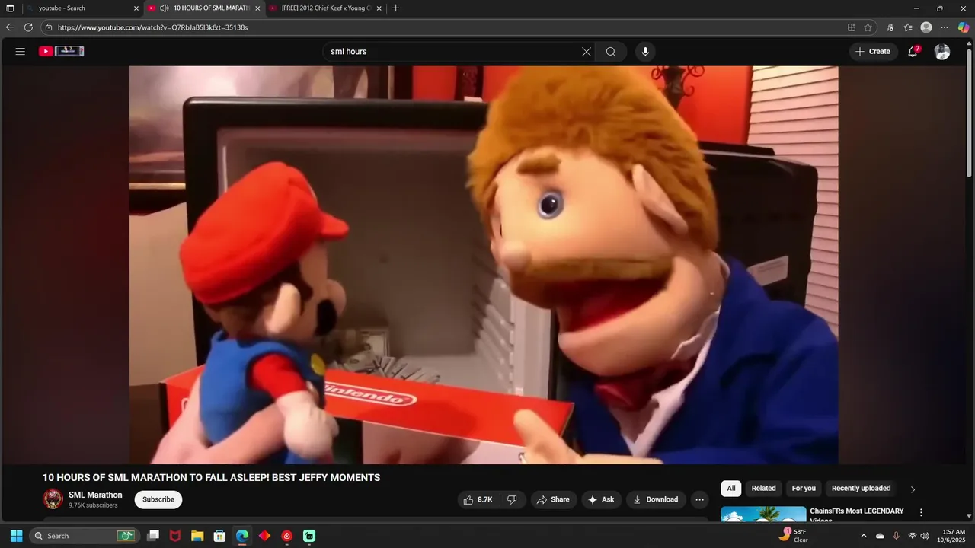Open the apps available icon in address bar

[852, 27]
